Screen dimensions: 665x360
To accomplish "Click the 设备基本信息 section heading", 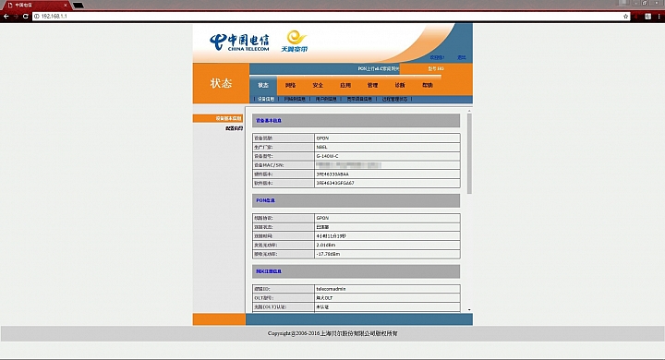I will click(269, 121).
